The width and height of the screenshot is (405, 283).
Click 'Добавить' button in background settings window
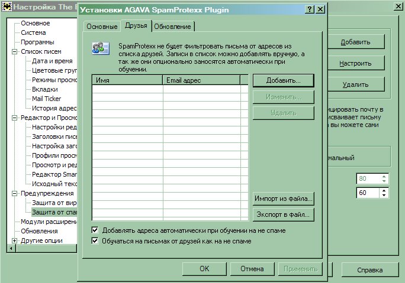click(356, 42)
